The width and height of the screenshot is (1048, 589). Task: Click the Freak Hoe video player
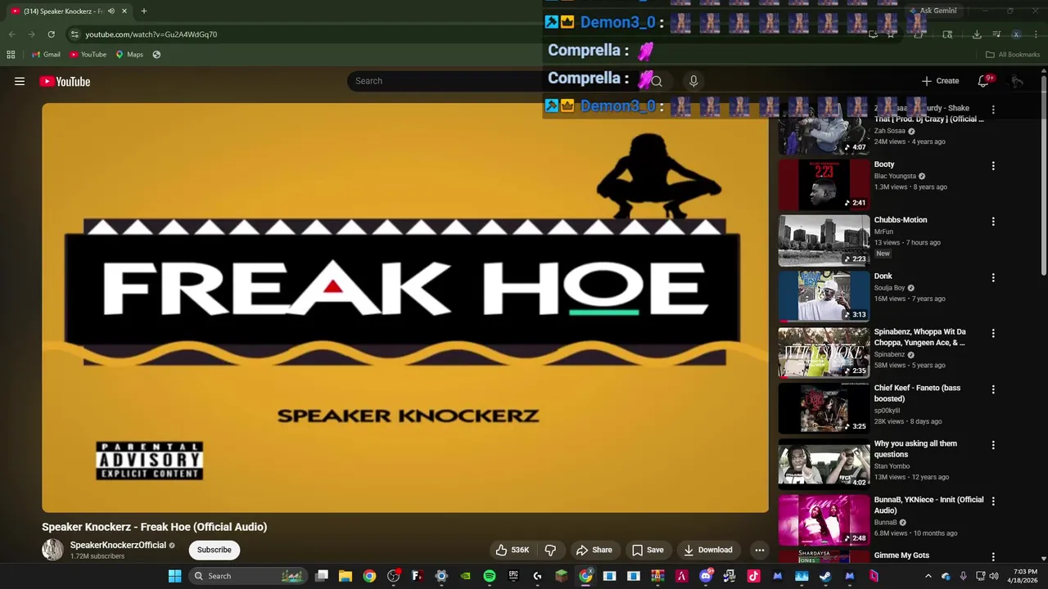[x=405, y=308]
